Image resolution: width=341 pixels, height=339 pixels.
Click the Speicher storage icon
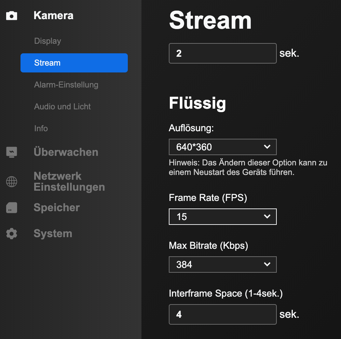[12, 207]
